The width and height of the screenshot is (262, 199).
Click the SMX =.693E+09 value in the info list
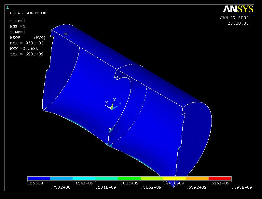27,54
